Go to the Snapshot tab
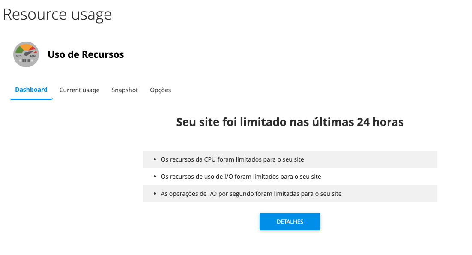This screenshot has width=472, height=255. 125,90
